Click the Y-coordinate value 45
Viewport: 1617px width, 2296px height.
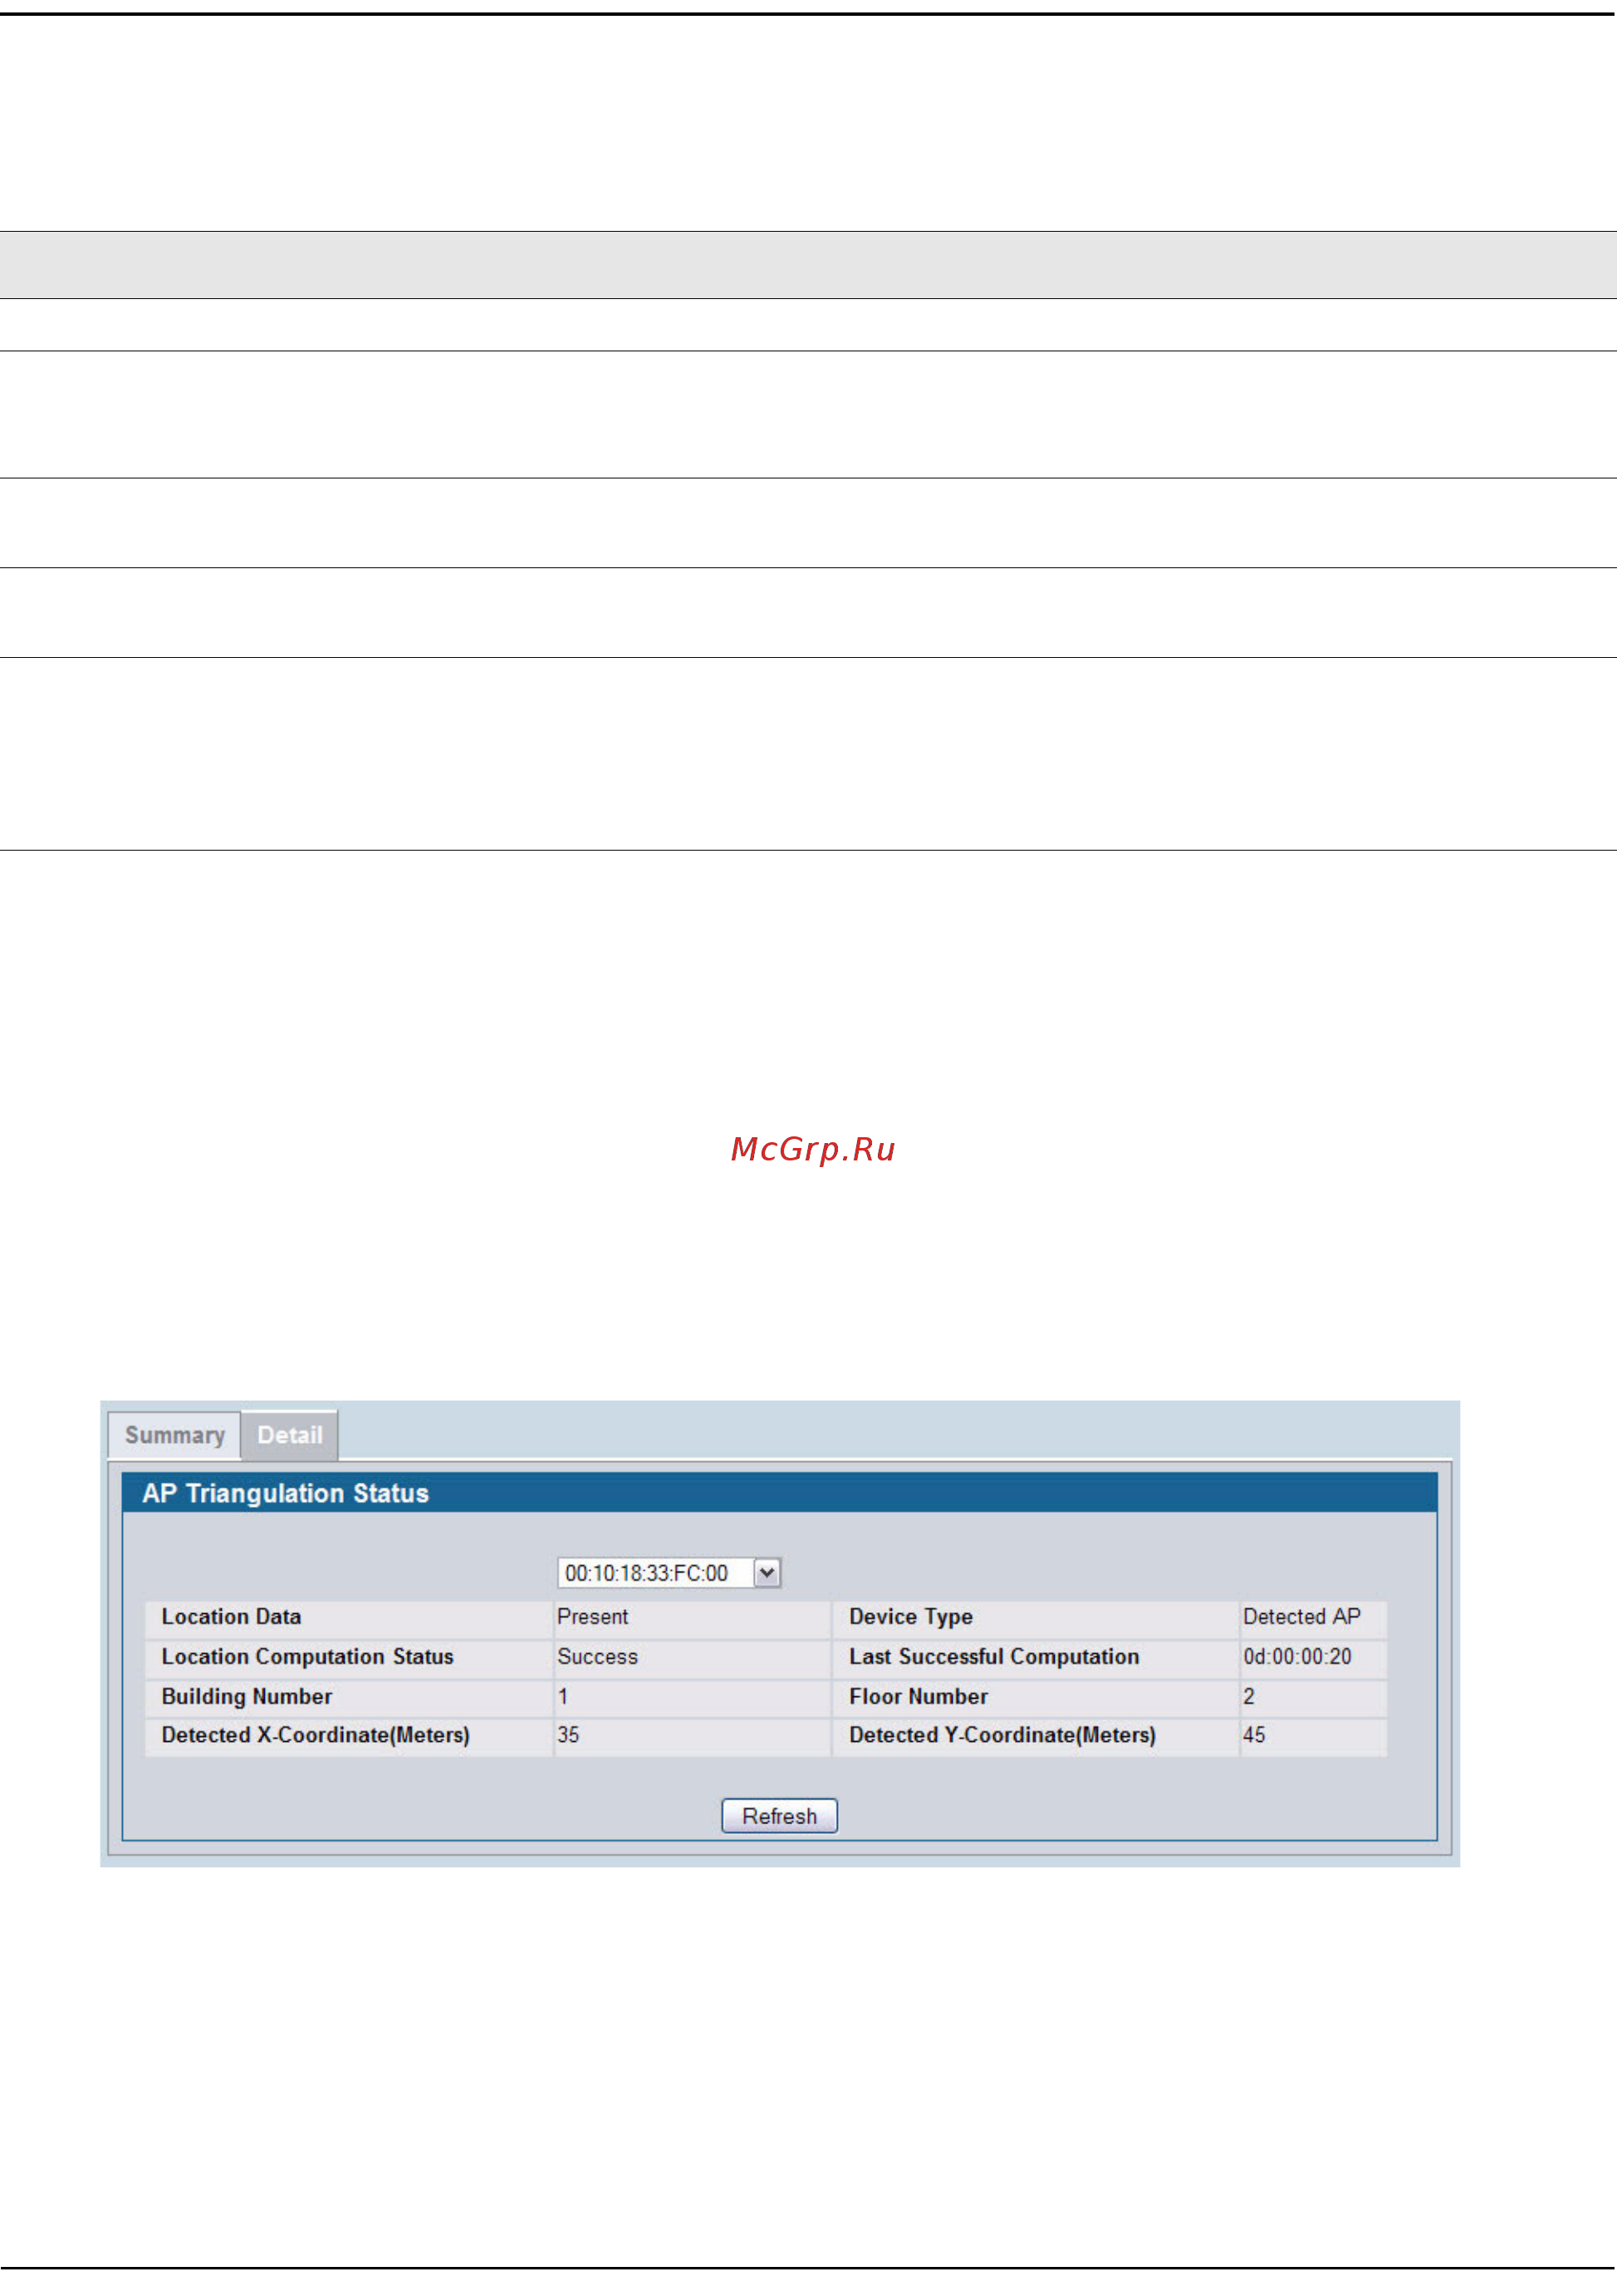(1254, 1735)
